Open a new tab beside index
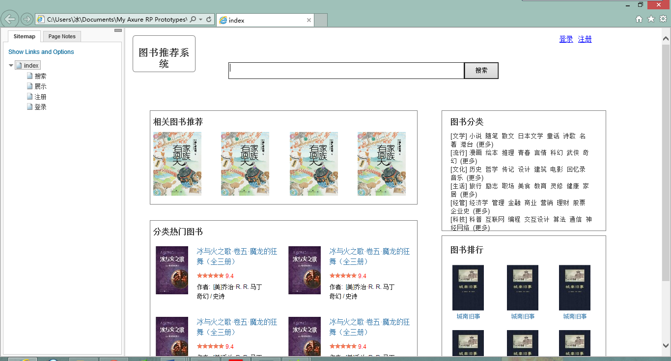The image size is (671, 361). [321, 20]
